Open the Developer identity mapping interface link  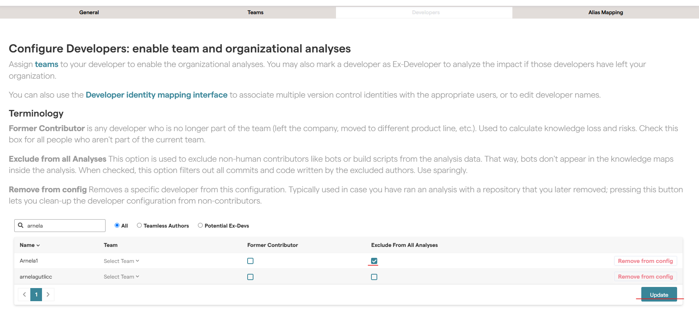tap(156, 95)
